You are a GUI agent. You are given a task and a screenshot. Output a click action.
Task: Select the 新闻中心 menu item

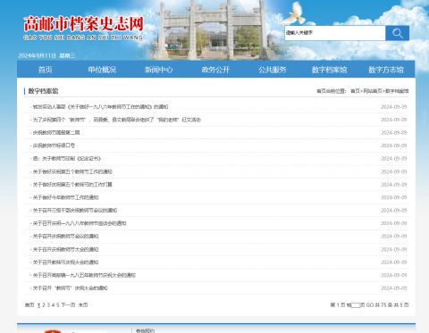[x=159, y=70]
